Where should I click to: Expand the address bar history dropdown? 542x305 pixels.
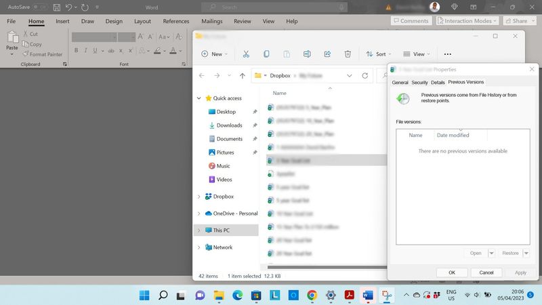coord(350,75)
